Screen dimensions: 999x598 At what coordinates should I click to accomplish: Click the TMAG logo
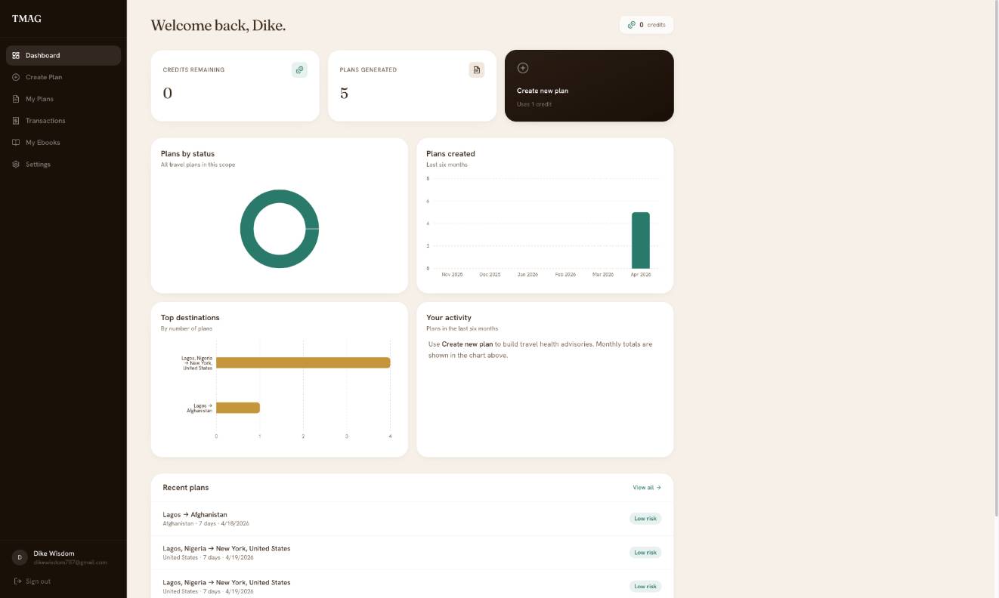pyautogui.click(x=26, y=19)
